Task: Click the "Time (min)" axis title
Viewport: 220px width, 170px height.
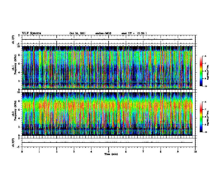Action: point(111,154)
